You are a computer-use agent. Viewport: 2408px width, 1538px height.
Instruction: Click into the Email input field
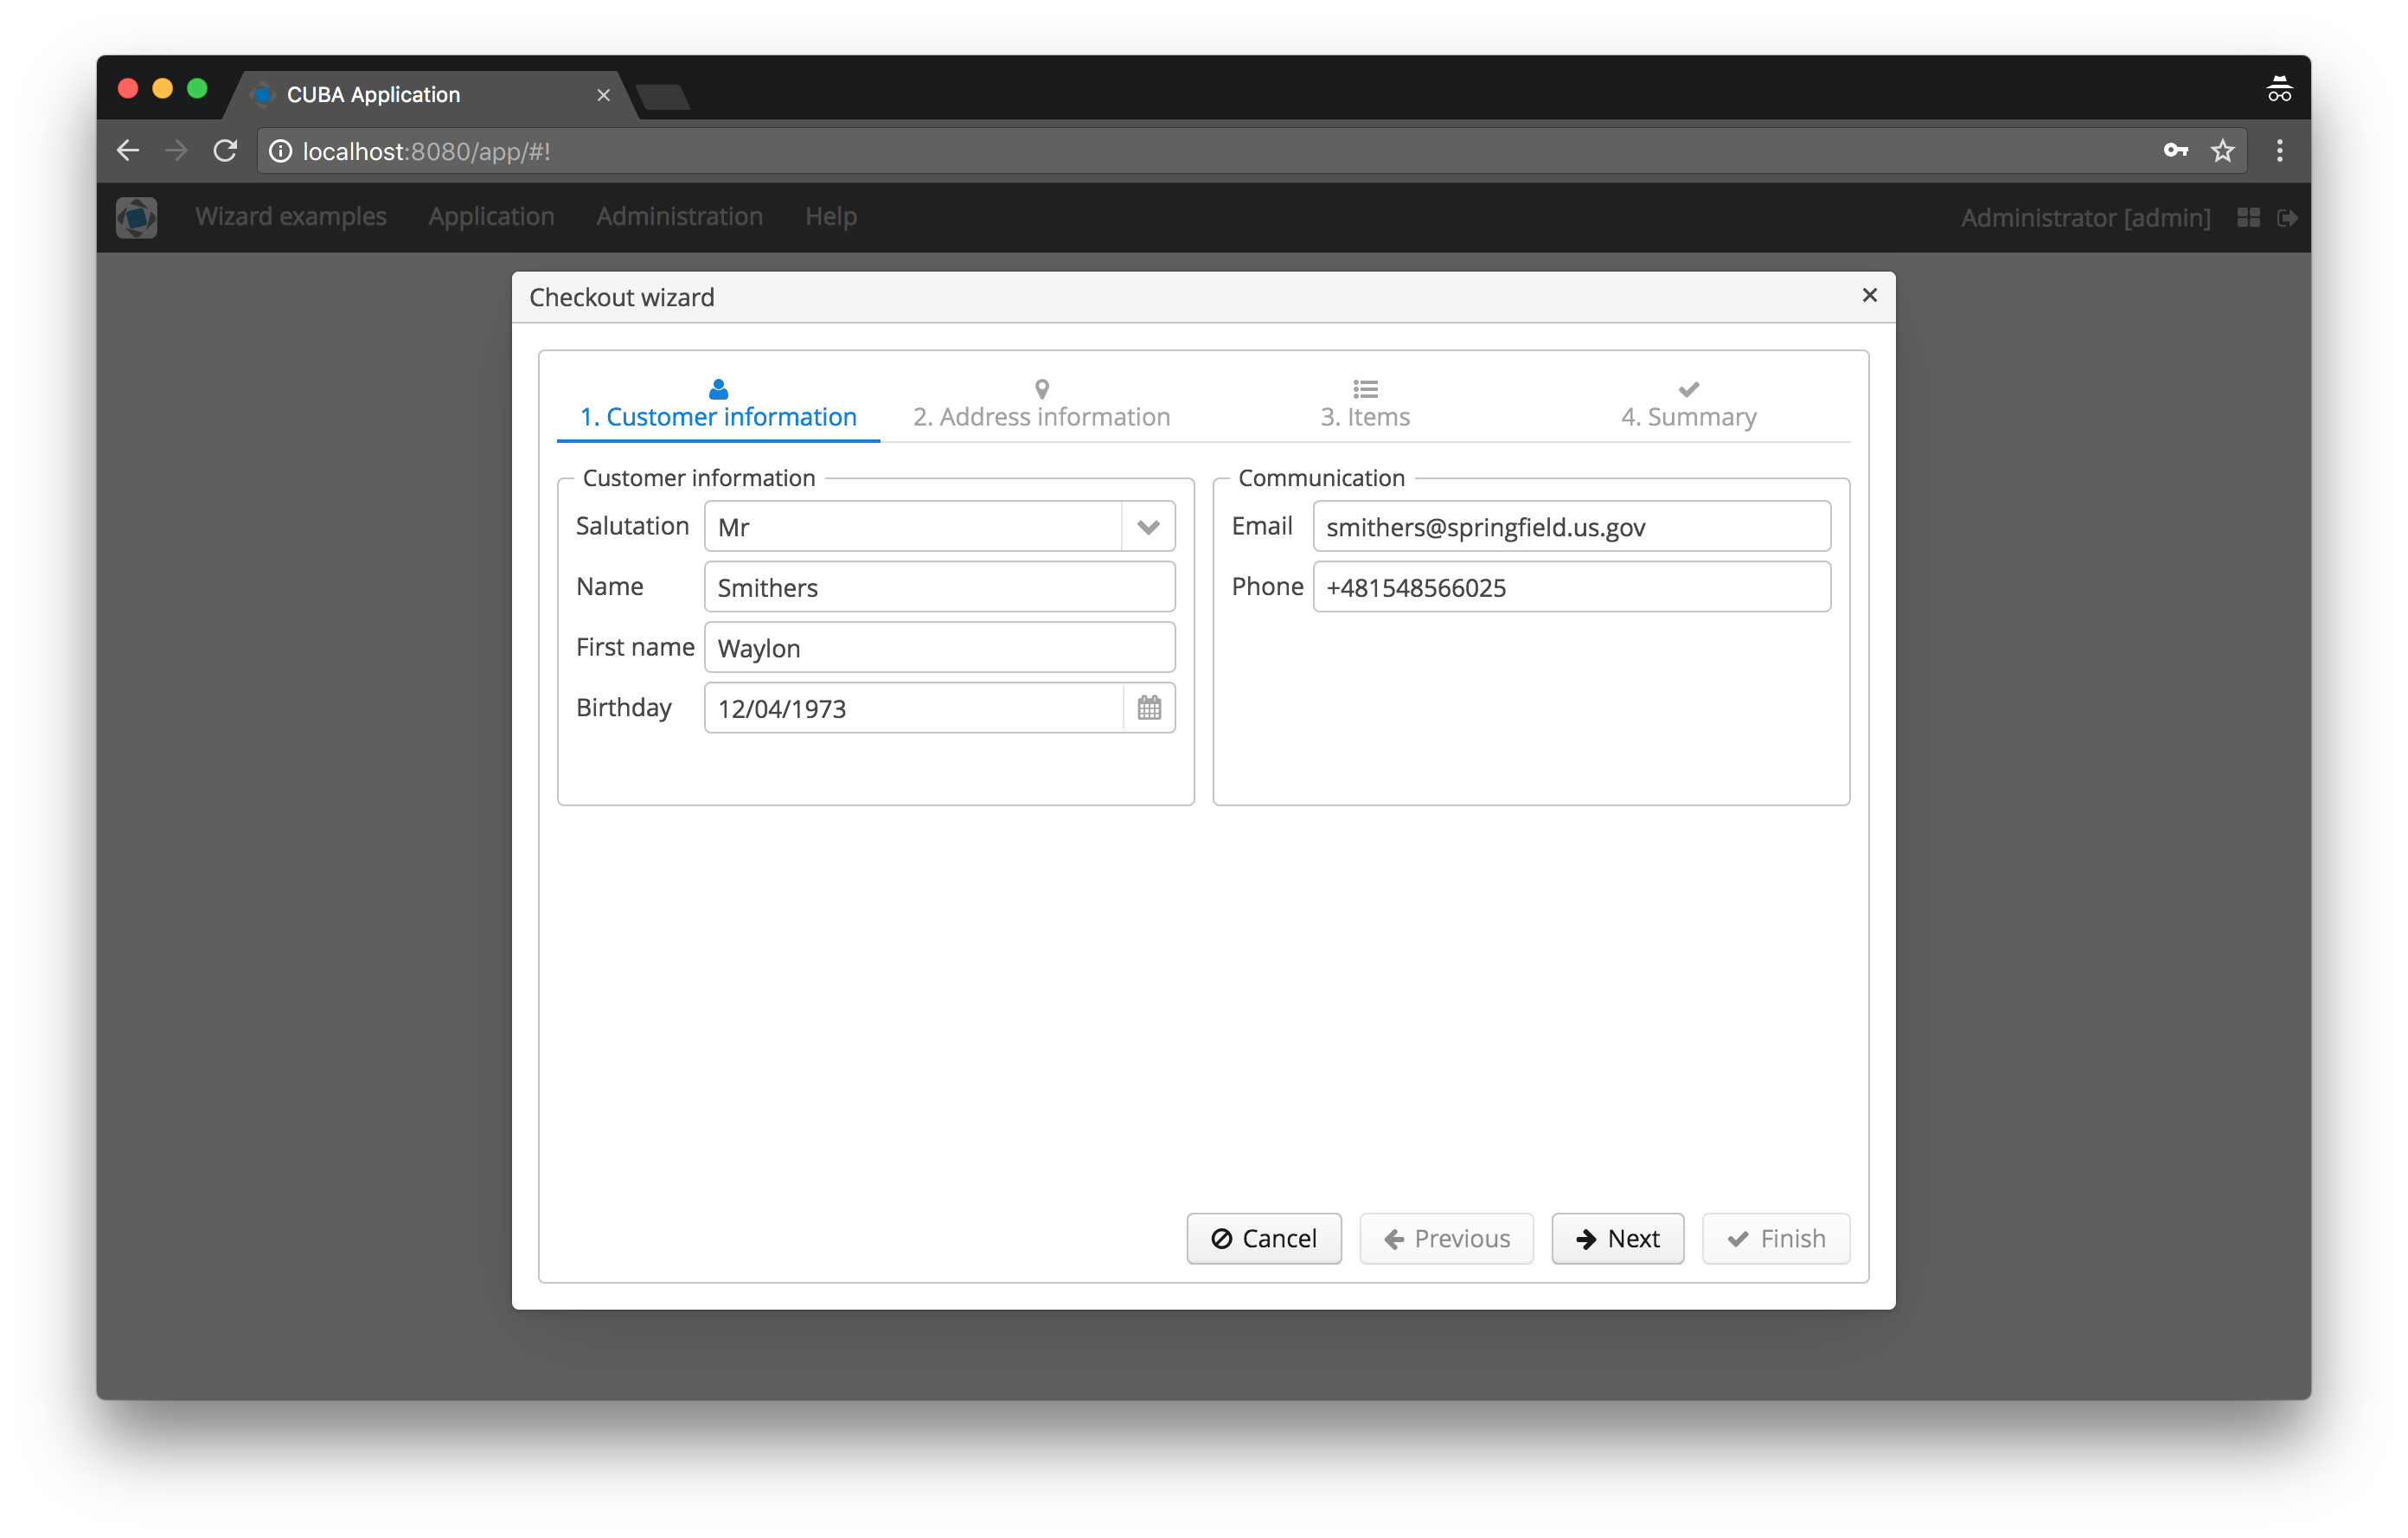pyautogui.click(x=1570, y=527)
